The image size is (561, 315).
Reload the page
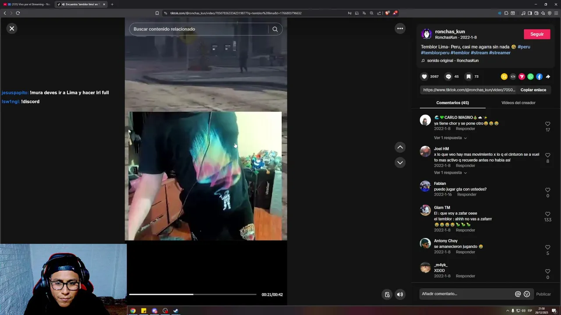tap(18, 13)
